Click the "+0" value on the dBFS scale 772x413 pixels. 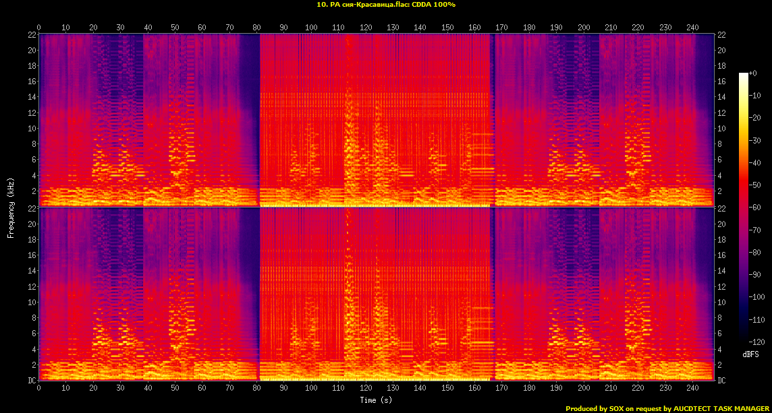coord(753,73)
